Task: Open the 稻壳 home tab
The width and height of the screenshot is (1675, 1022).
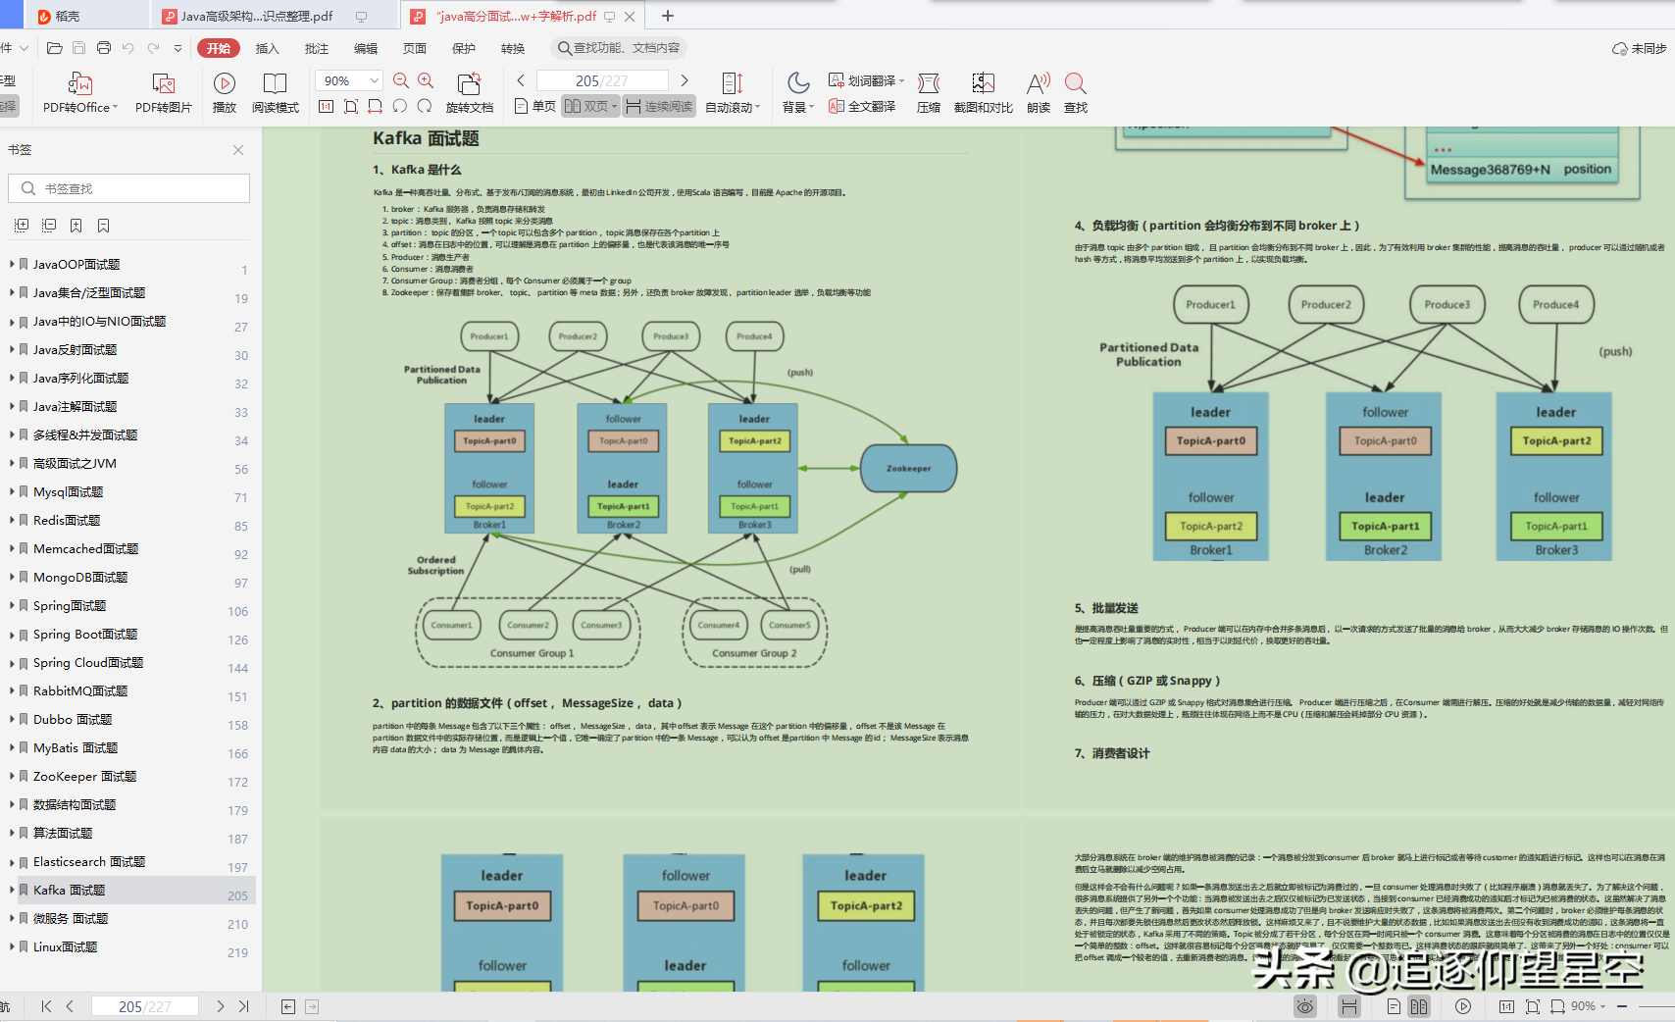Action: tap(67, 16)
